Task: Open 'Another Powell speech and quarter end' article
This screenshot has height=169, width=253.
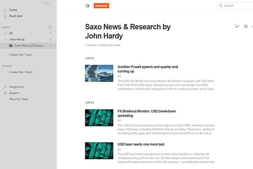Action: pos(148,69)
